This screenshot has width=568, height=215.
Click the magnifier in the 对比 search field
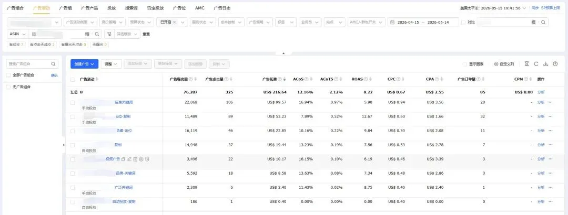coord(543,22)
